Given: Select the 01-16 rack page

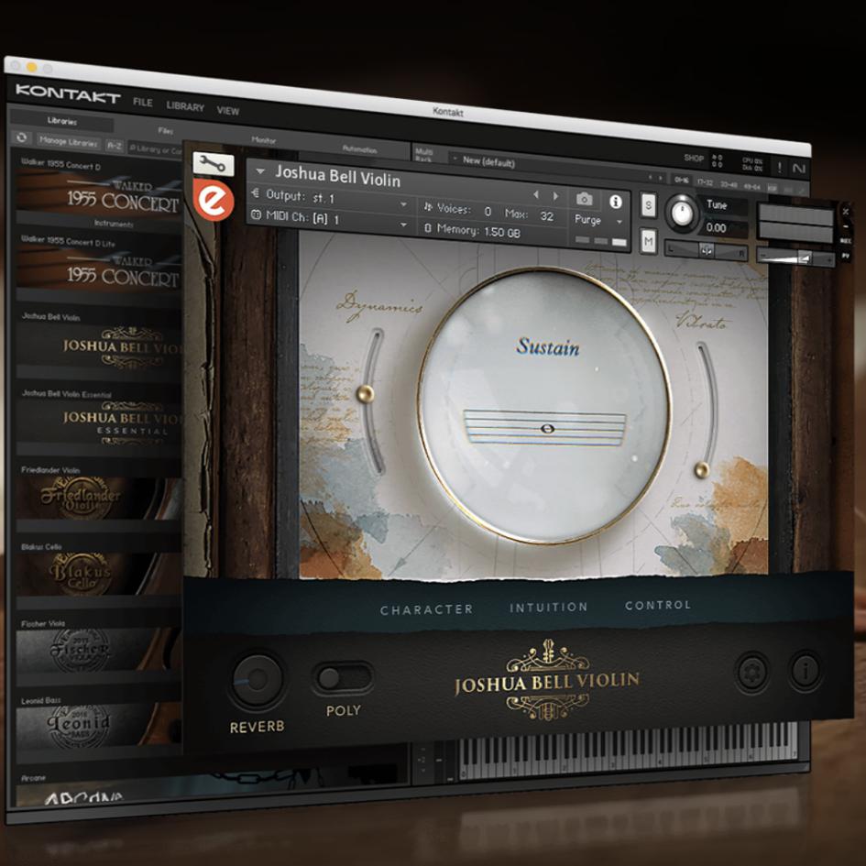Looking at the screenshot, I should [682, 180].
